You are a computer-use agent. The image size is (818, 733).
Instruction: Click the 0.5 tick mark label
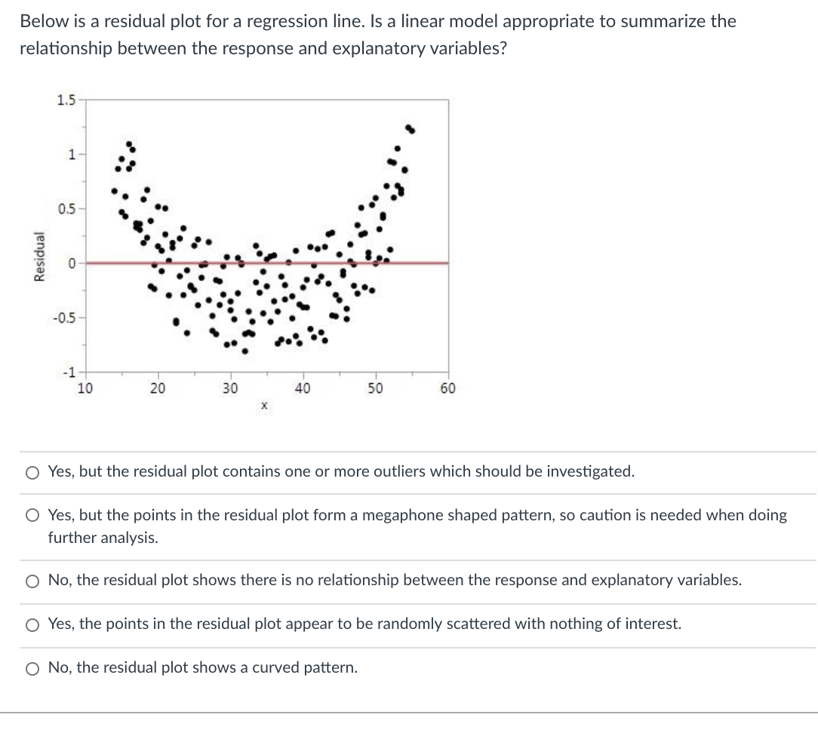pos(66,207)
